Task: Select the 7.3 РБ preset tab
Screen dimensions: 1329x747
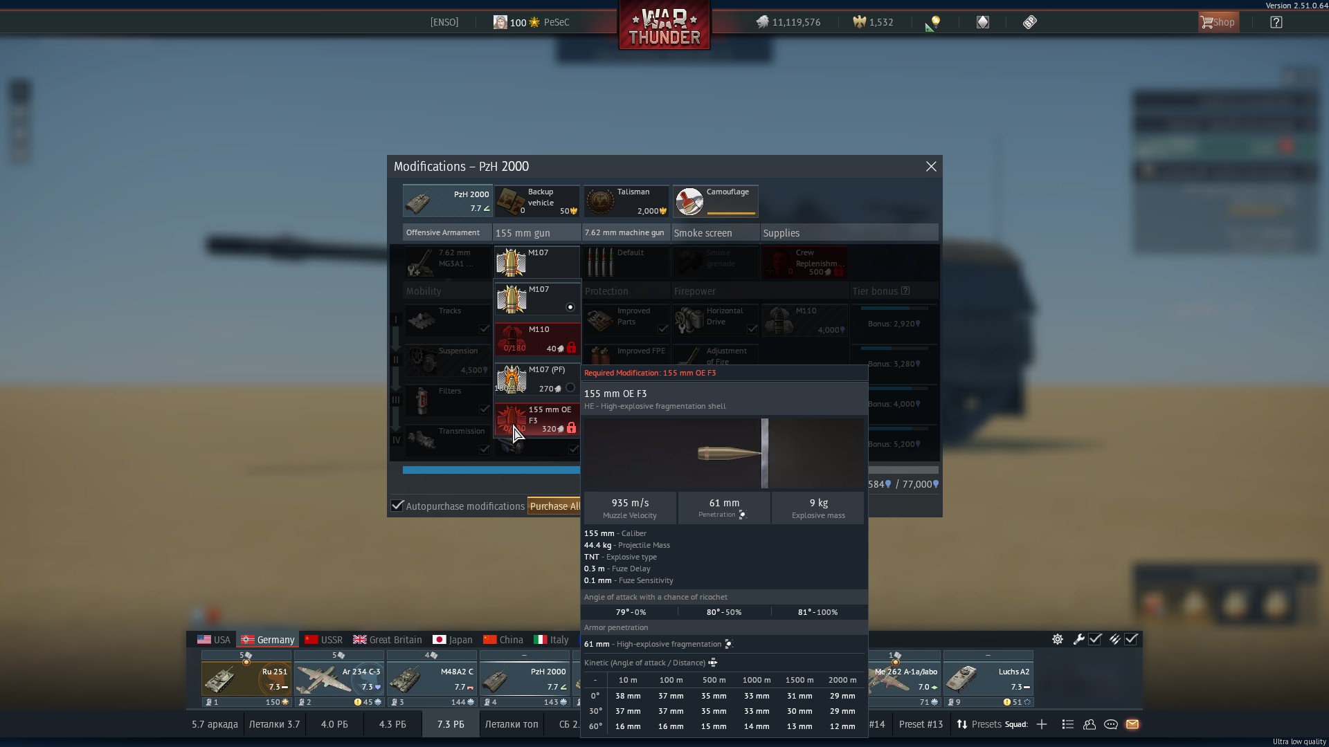Action: point(451,724)
